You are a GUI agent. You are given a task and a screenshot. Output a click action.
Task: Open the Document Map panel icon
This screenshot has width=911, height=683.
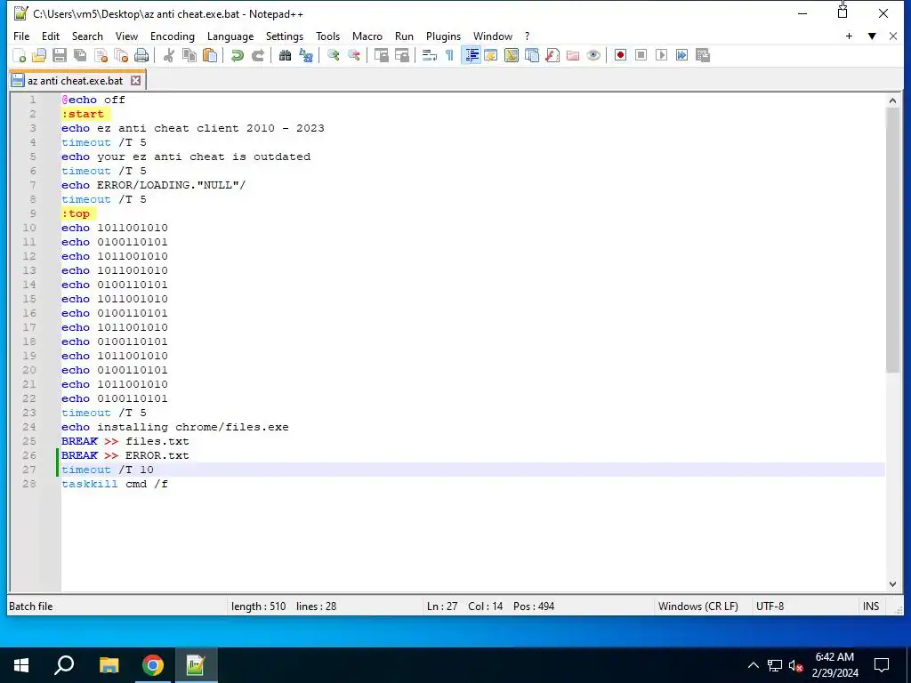(512, 55)
